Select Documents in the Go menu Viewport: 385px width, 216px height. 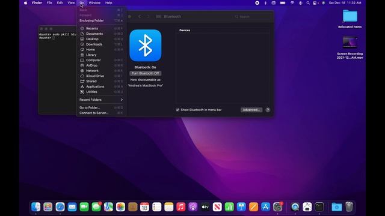point(101,34)
